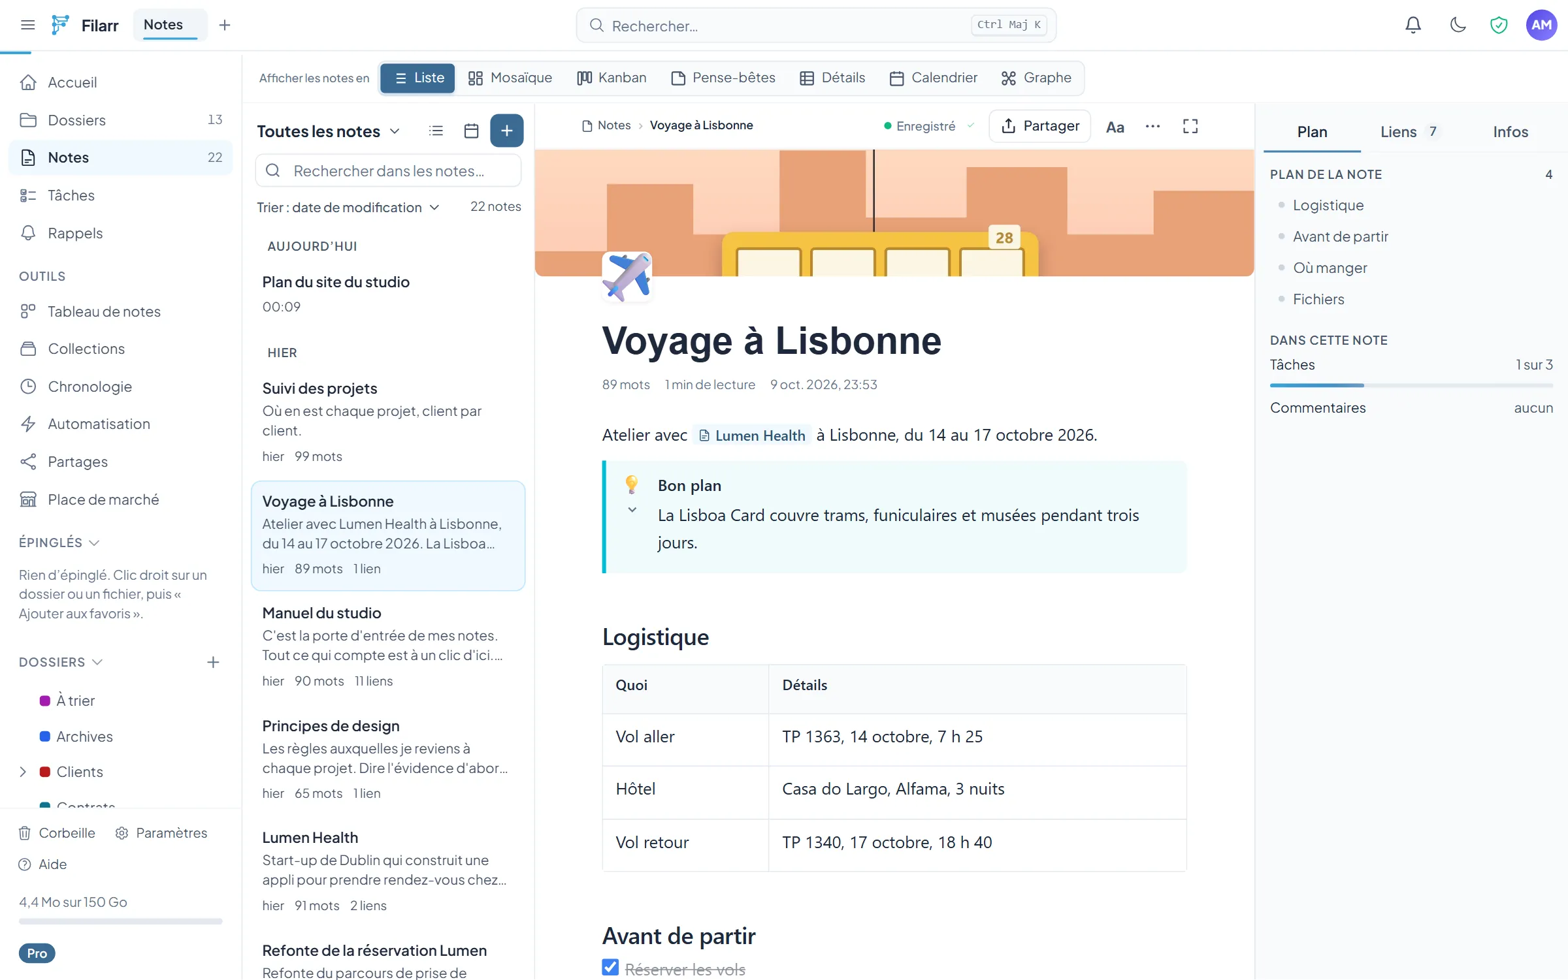This screenshot has height=980, width=1568.
Task: Open notifications bell
Action: (1413, 25)
